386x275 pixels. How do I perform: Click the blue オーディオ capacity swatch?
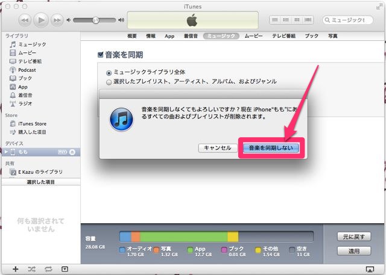point(122,250)
